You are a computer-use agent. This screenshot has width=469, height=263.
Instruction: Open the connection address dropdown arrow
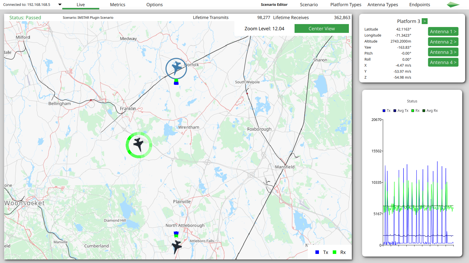tap(60, 5)
